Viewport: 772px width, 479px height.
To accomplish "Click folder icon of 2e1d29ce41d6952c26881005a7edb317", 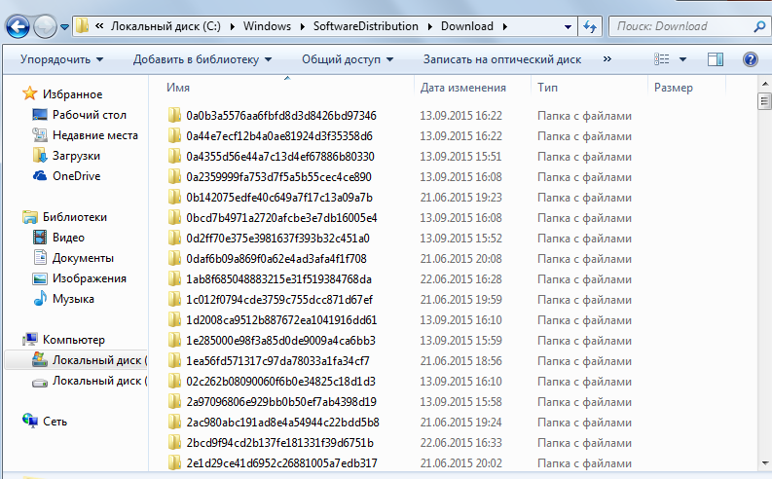I will (174, 462).
